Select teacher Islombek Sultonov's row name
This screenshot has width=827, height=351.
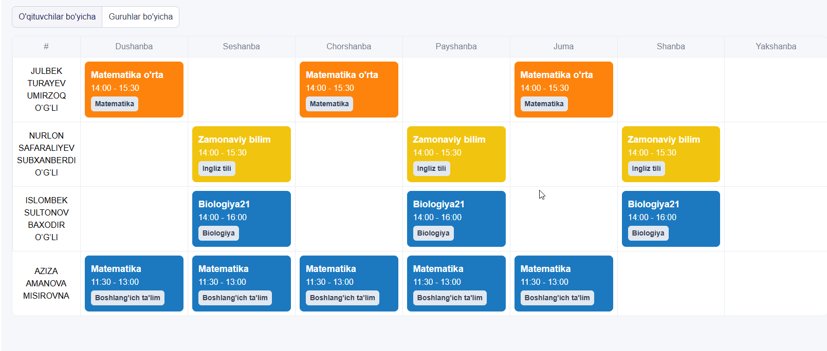(x=46, y=219)
